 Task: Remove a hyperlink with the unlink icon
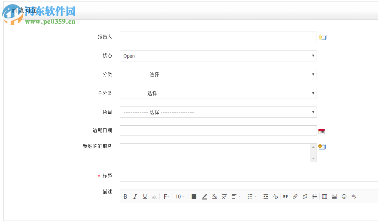tap(305, 196)
